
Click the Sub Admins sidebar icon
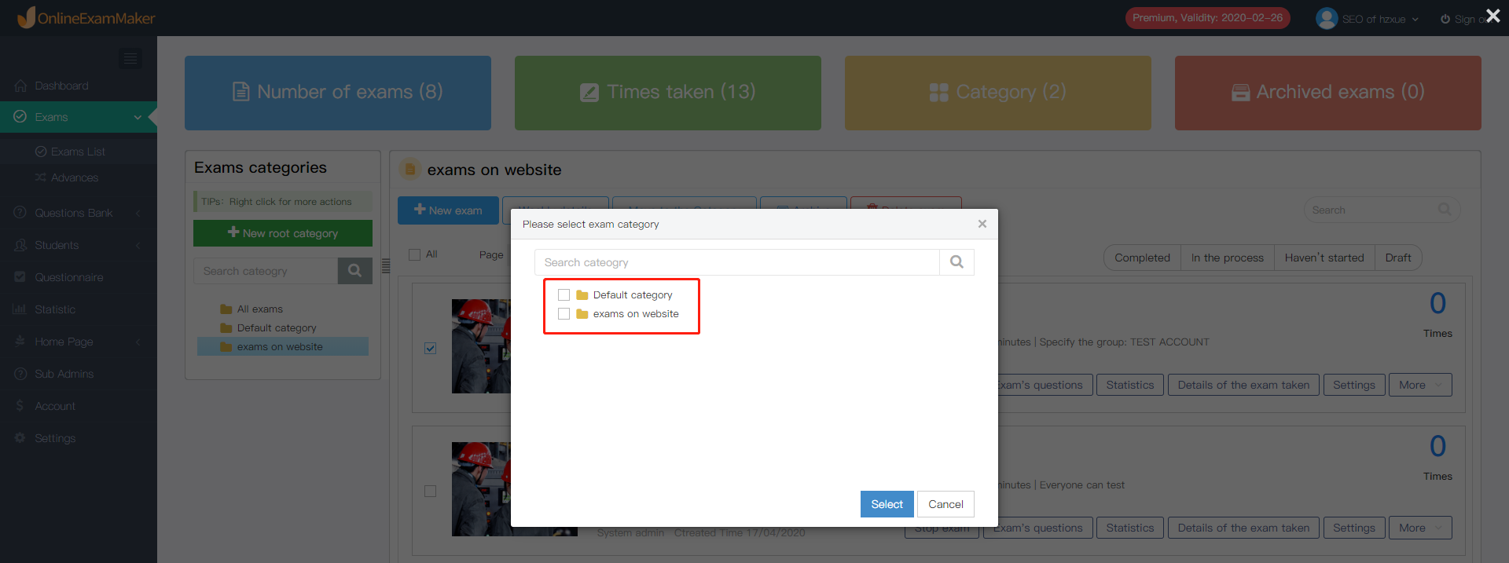tap(20, 374)
